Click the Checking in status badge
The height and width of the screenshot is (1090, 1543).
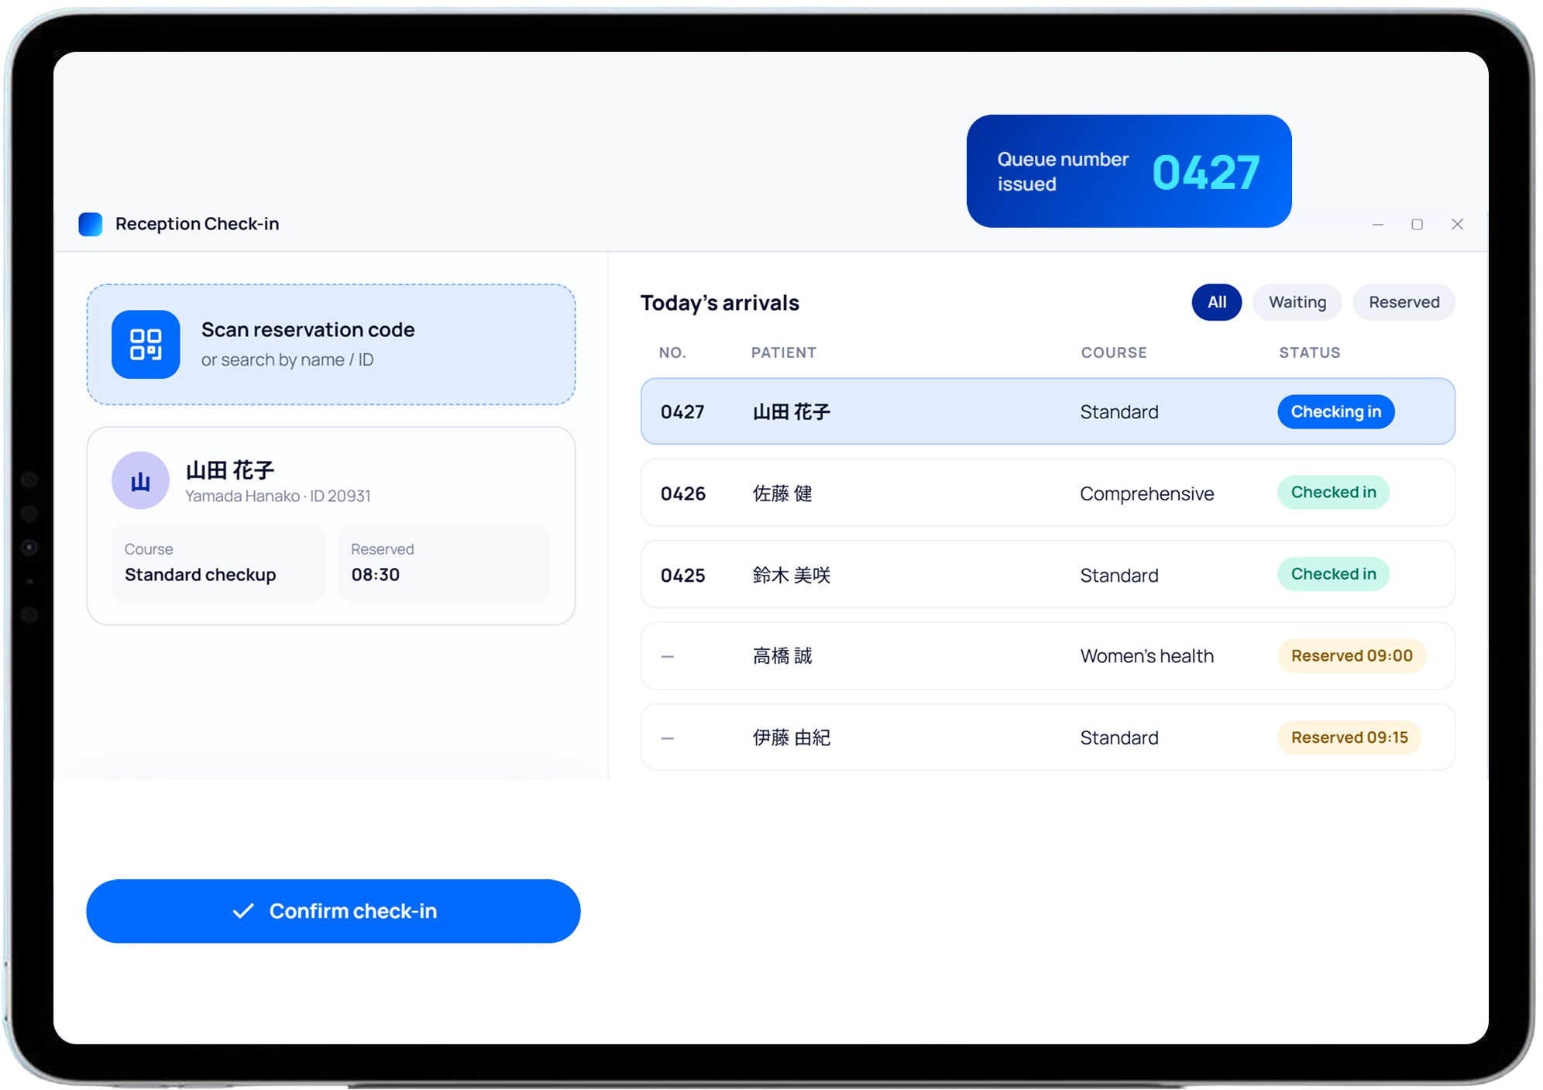[x=1335, y=411]
